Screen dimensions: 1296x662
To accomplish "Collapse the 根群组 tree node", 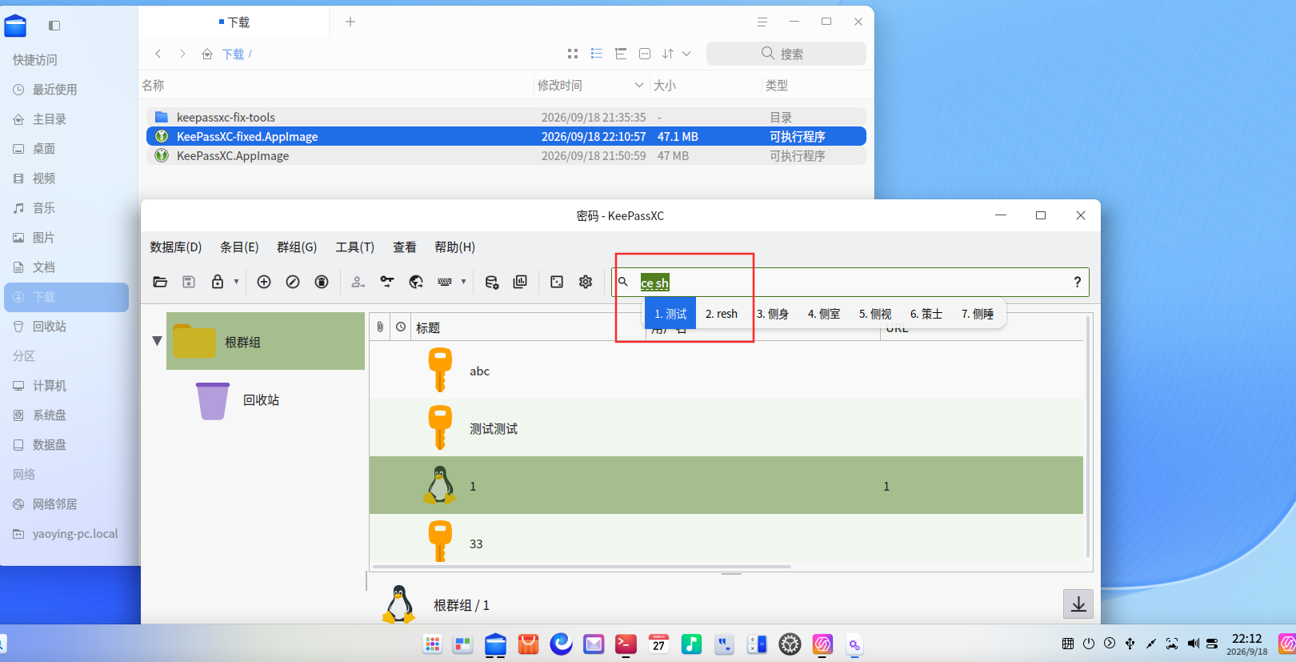I will click(x=158, y=341).
